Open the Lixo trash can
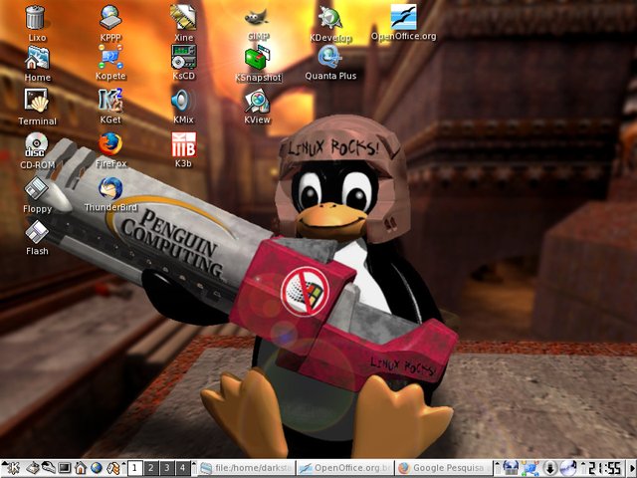 37,17
